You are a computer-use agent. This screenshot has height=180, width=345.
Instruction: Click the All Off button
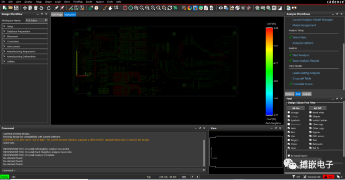click(x=318, y=108)
